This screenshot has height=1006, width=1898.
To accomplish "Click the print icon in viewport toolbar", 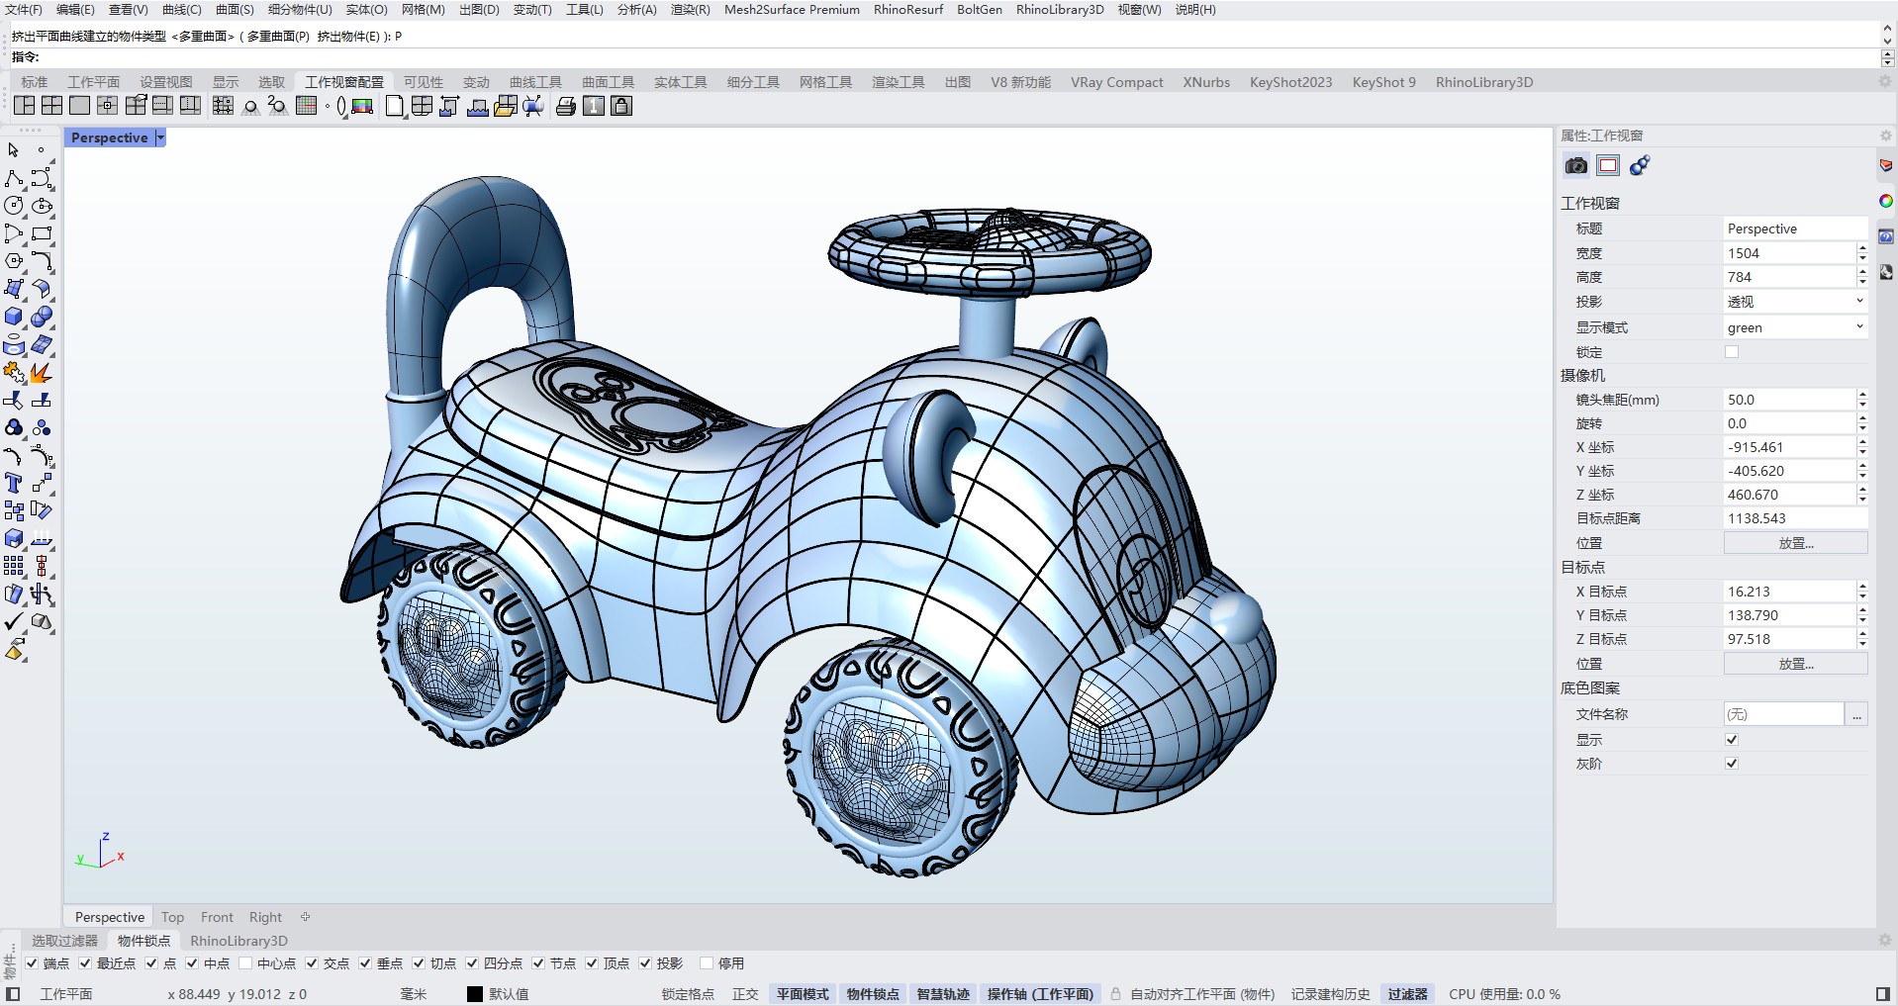I will tap(566, 106).
